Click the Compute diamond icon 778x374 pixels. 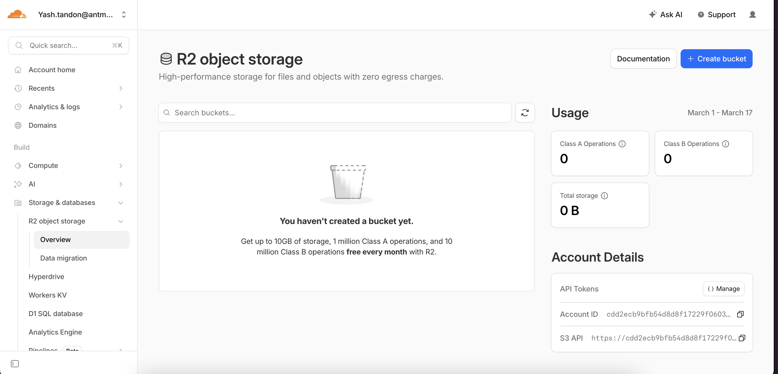point(18,165)
